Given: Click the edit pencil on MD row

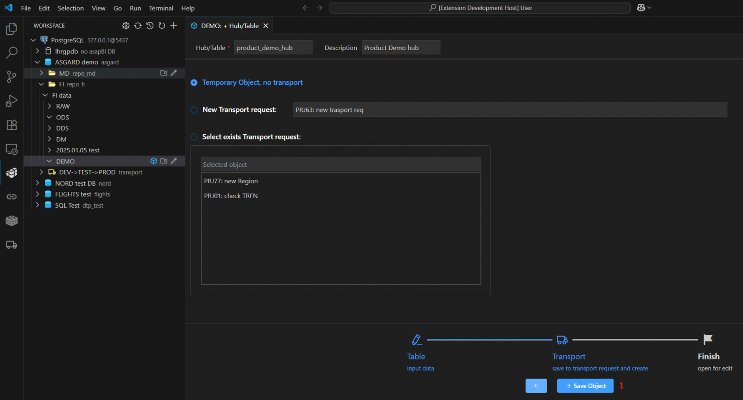Looking at the screenshot, I should (x=174, y=73).
